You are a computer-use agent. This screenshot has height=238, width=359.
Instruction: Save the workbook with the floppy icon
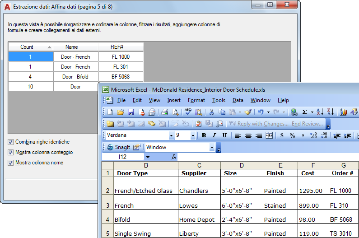click(x=131, y=112)
